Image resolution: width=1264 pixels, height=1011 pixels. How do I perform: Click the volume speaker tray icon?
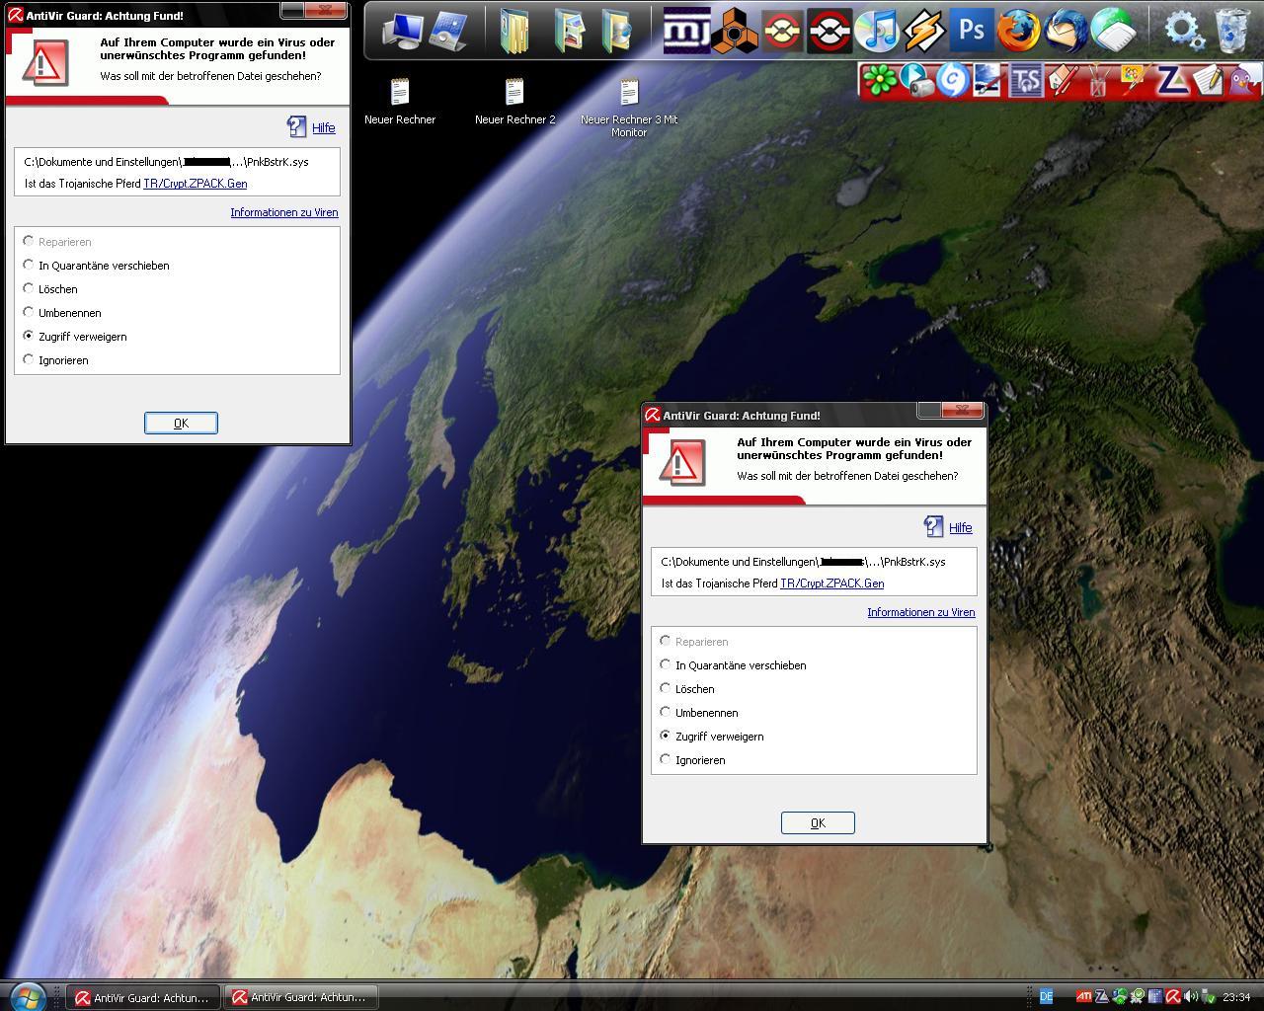[x=1190, y=997]
